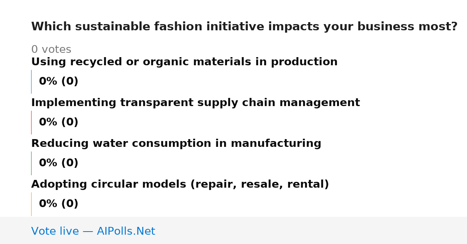Choose 'Reducing water consumption in manufacturing' option
The width and height of the screenshot is (467, 244).
tap(176, 144)
